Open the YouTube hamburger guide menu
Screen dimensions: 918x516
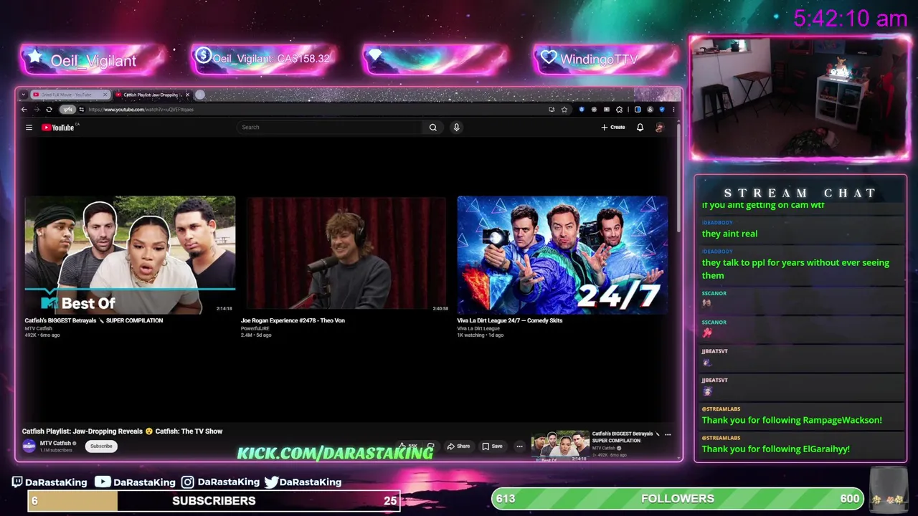coord(29,128)
